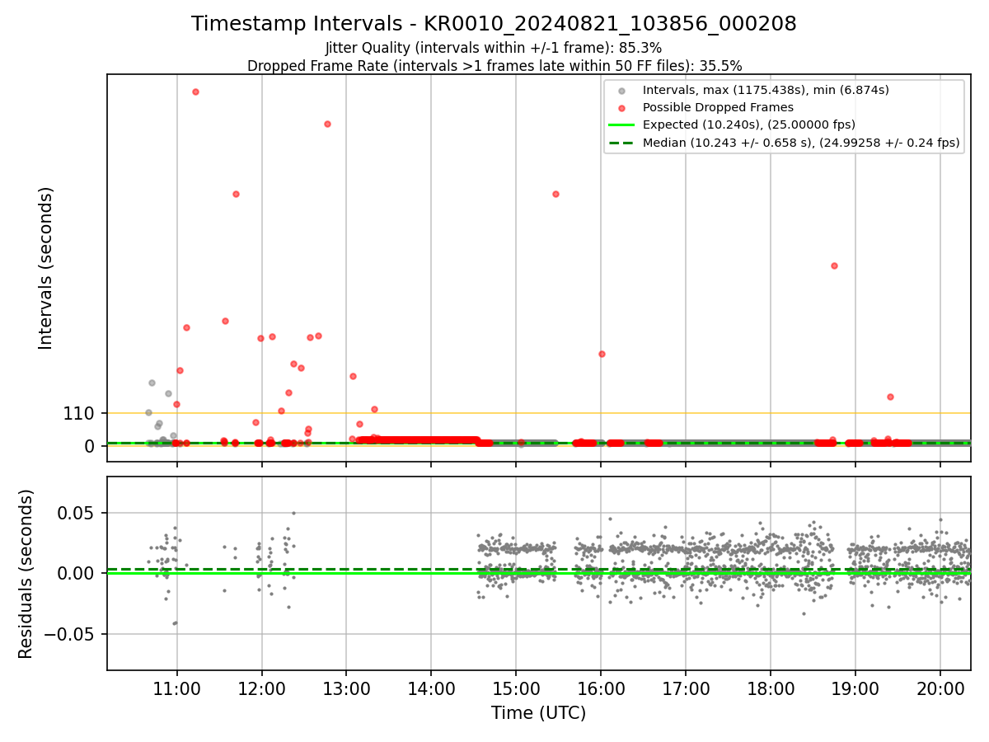This screenshot has height=742, width=989.
Task: Click the raised red point between 19:00 and 20:00
Action: (890, 397)
